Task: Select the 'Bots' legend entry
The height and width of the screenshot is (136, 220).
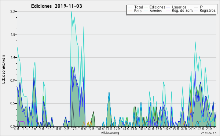Action: (x=138, y=11)
